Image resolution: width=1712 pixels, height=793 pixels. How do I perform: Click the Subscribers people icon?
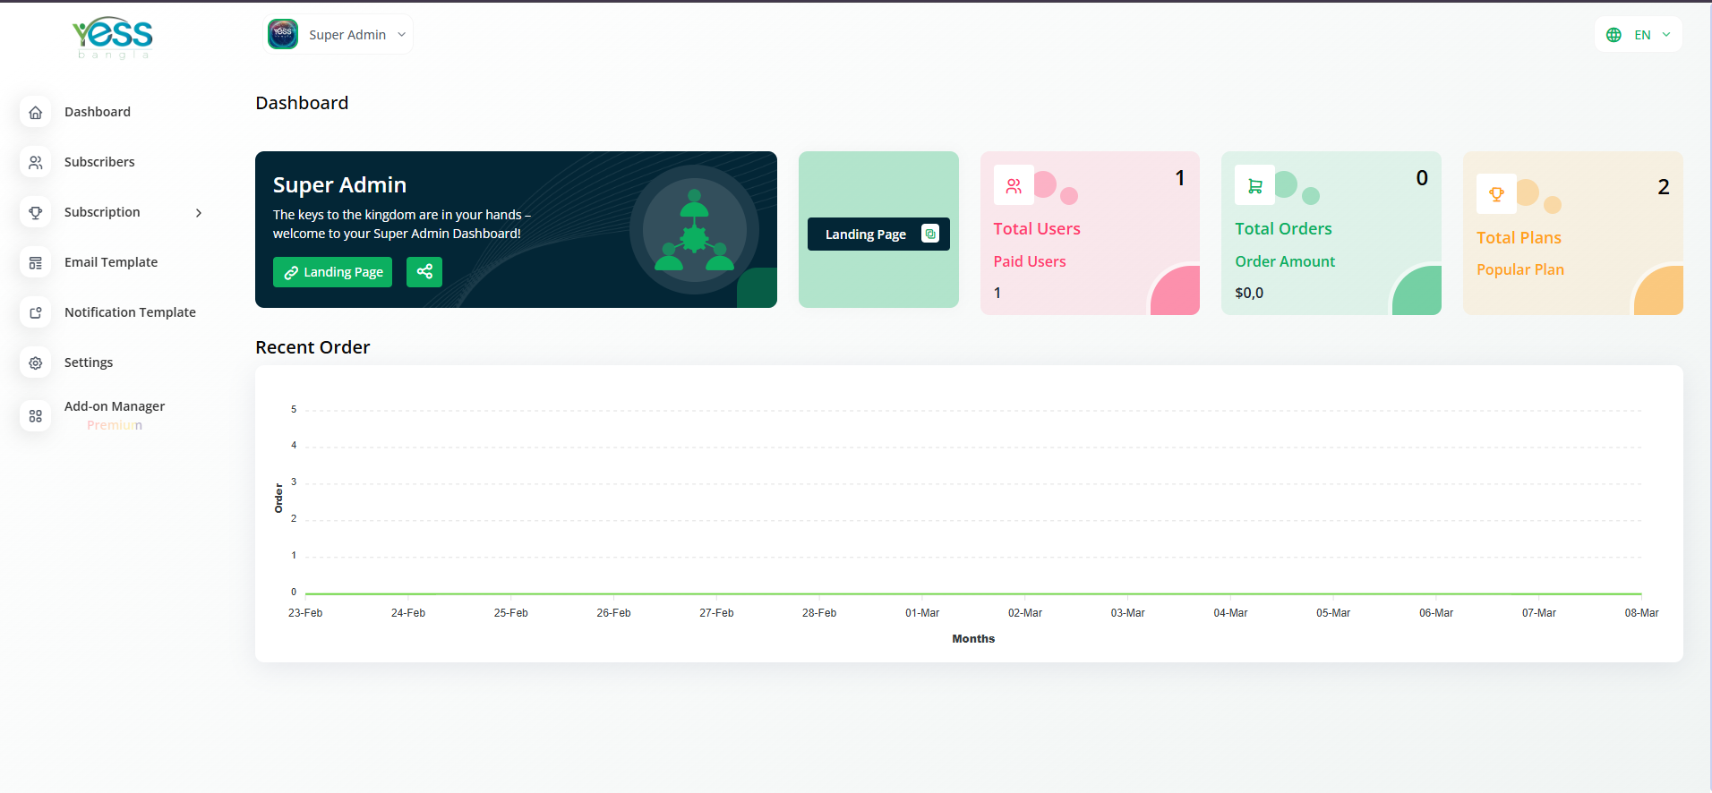36,163
